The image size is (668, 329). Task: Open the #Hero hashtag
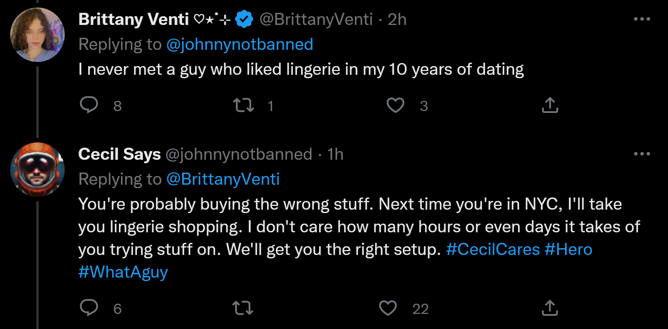(568, 250)
